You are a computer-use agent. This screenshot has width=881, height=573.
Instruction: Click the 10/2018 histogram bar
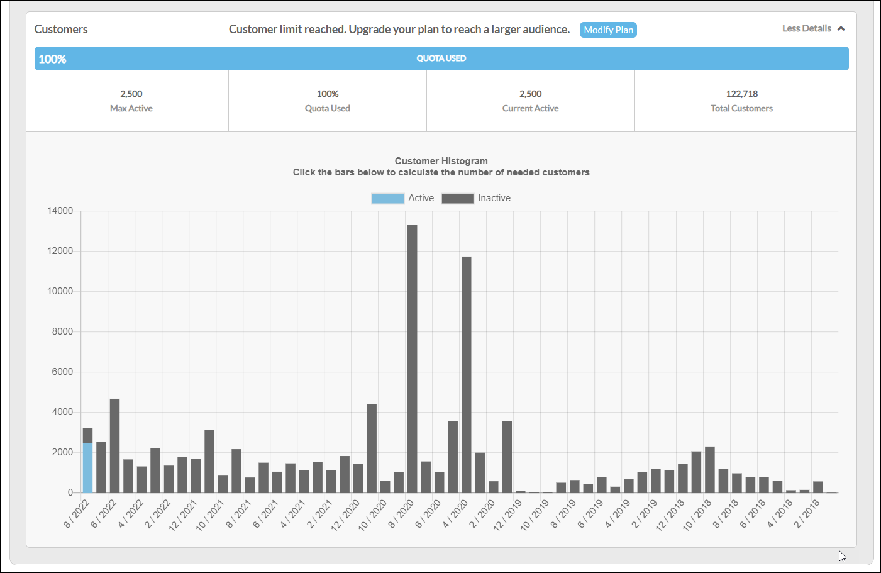tap(710, 469)
